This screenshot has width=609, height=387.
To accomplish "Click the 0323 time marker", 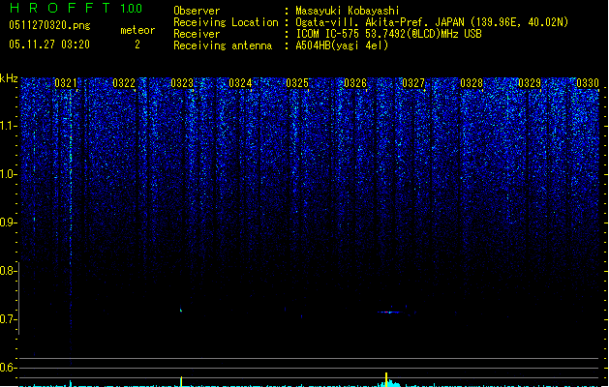I will coord(182,83).
